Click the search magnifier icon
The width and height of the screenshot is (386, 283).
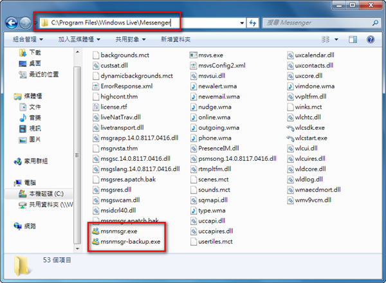pos(375,23)
